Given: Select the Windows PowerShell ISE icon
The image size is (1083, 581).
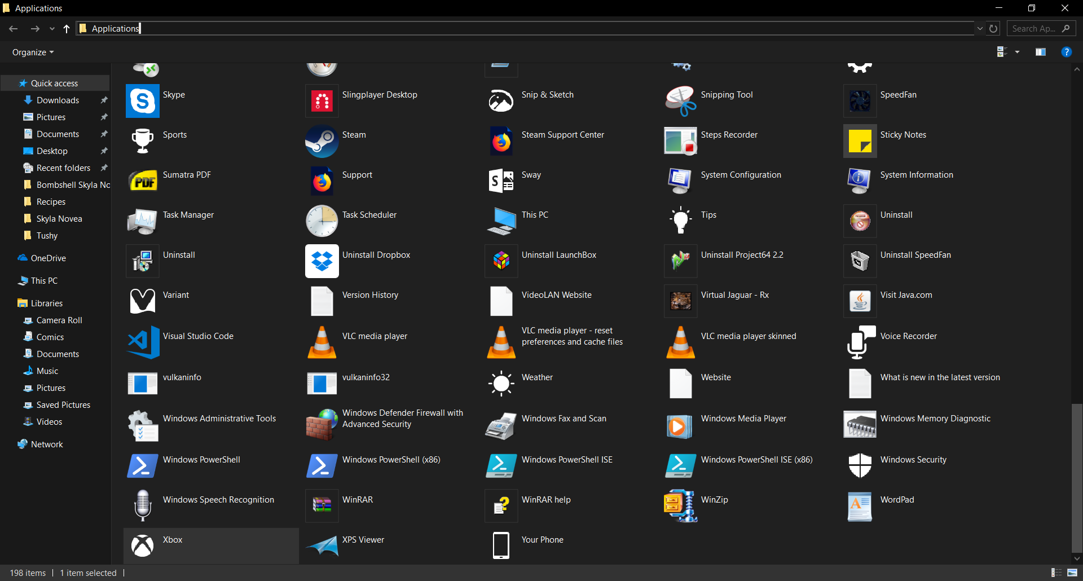Looking at the screenshot, I should [501, 466].
